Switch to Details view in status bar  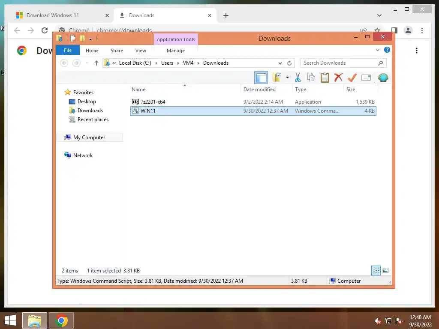(376, 271)
